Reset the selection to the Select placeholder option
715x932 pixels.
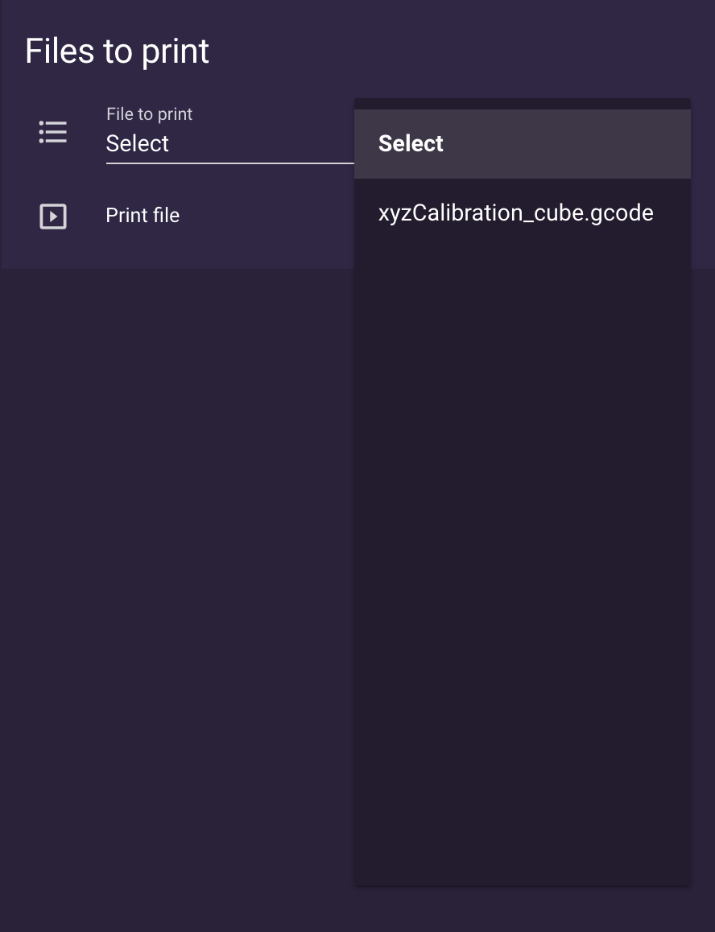pyautogui.click(x=411, y=144)
